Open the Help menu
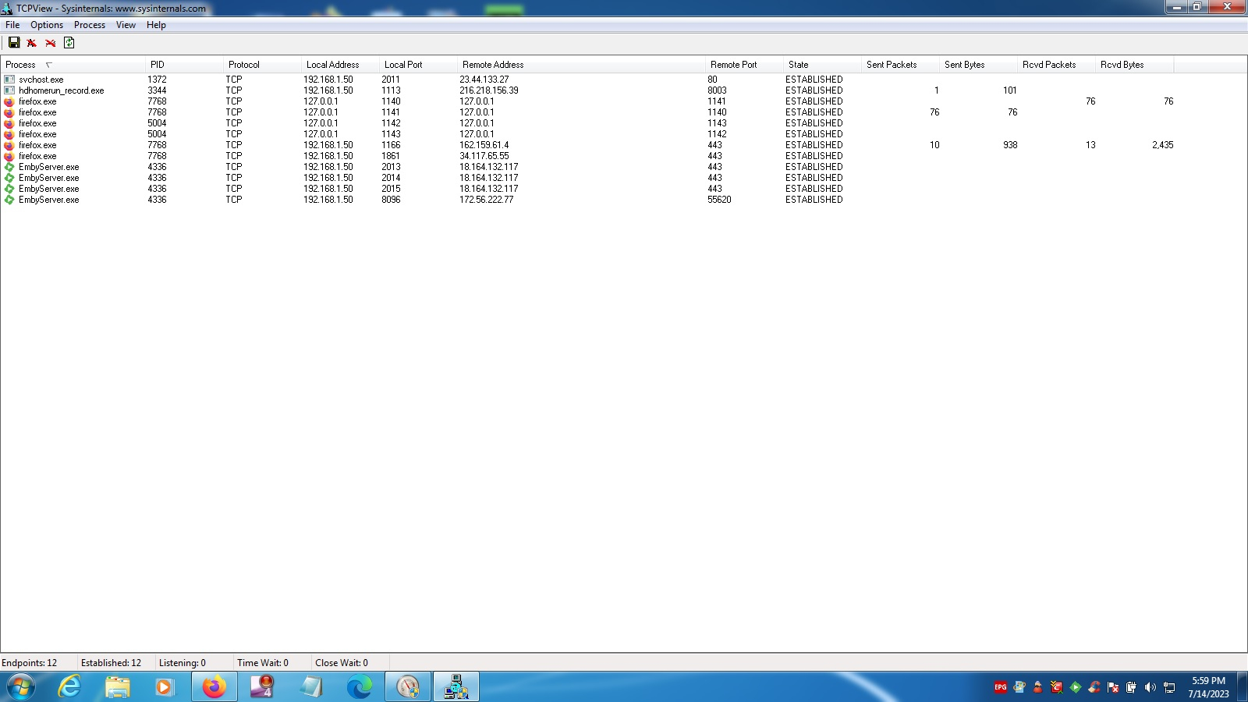Image resolution: width=1248 pixels, height=702 pixels. point(156,25)
